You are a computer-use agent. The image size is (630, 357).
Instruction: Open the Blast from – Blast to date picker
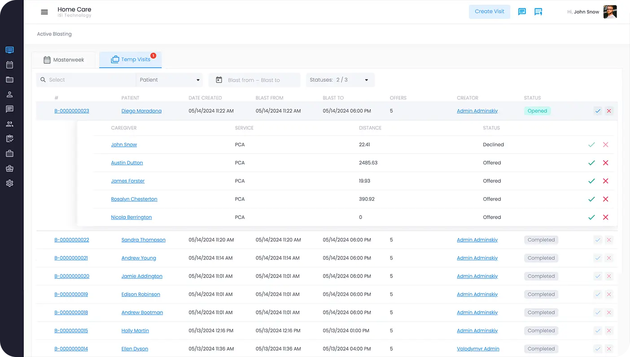pyautogui.click(x=254, y=80)
